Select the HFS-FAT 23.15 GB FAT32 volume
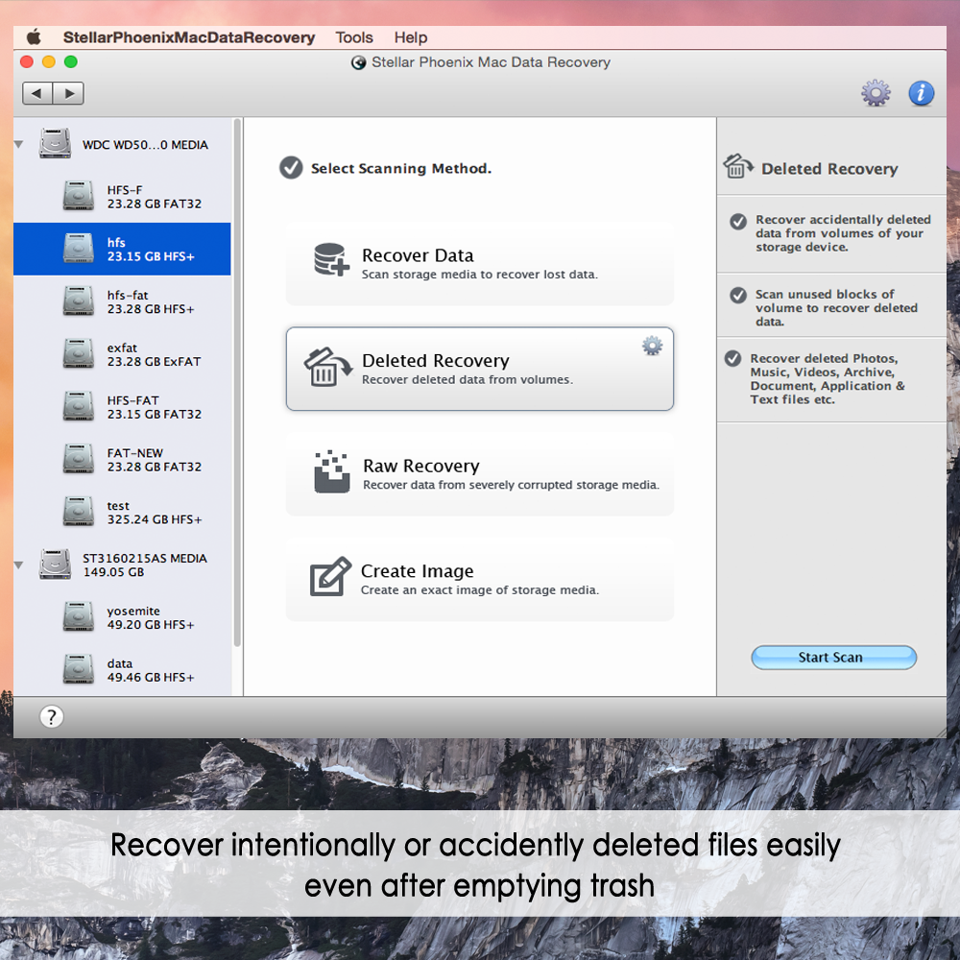960x960 pixels. click(x=123, y=407)
